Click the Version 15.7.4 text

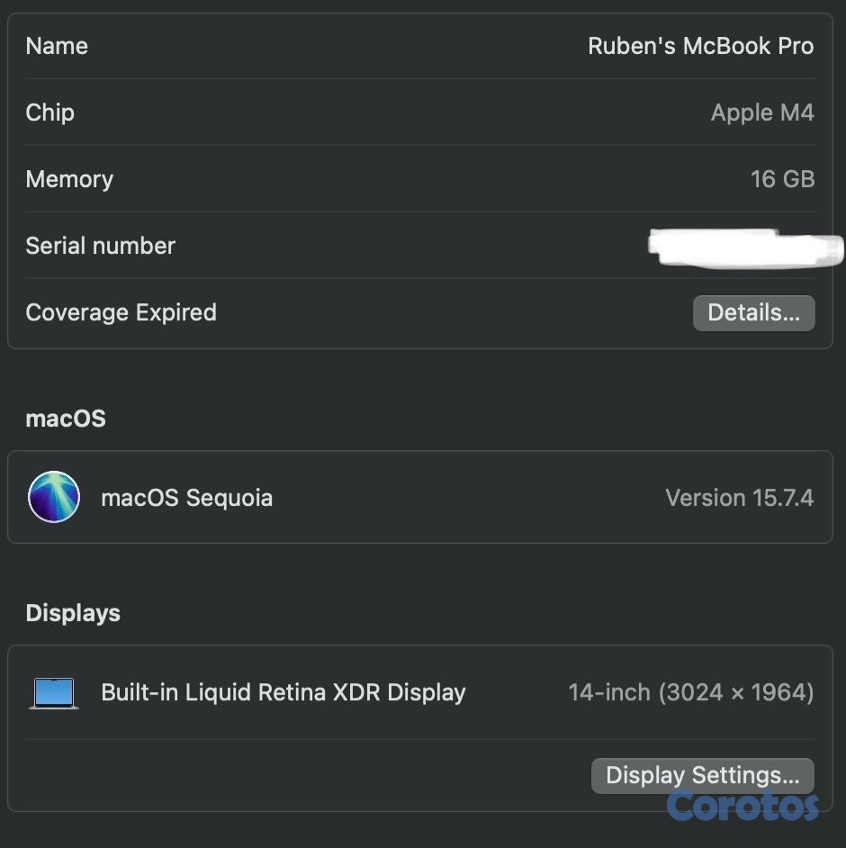pos(739,498)
